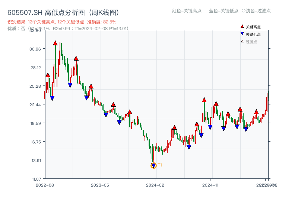Select the orange-circled T1 low point marker
This screenshot has width=298, height=223.
[153, 165]
